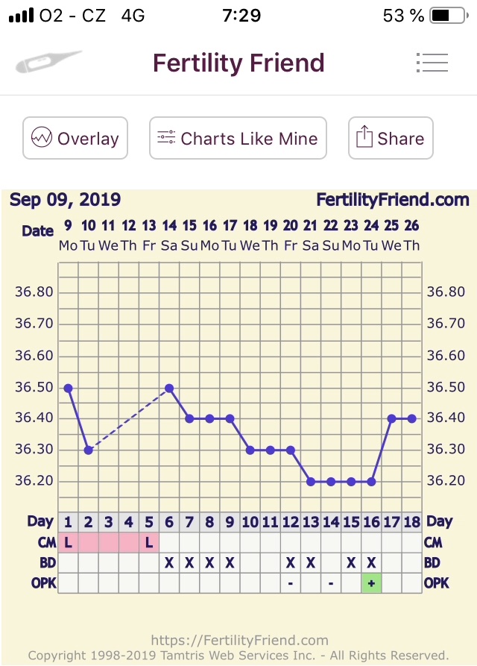Tap the thermometer logo icon
This screenshot has width=477, height=666.
pyautogui.click(x=48, y=62)
